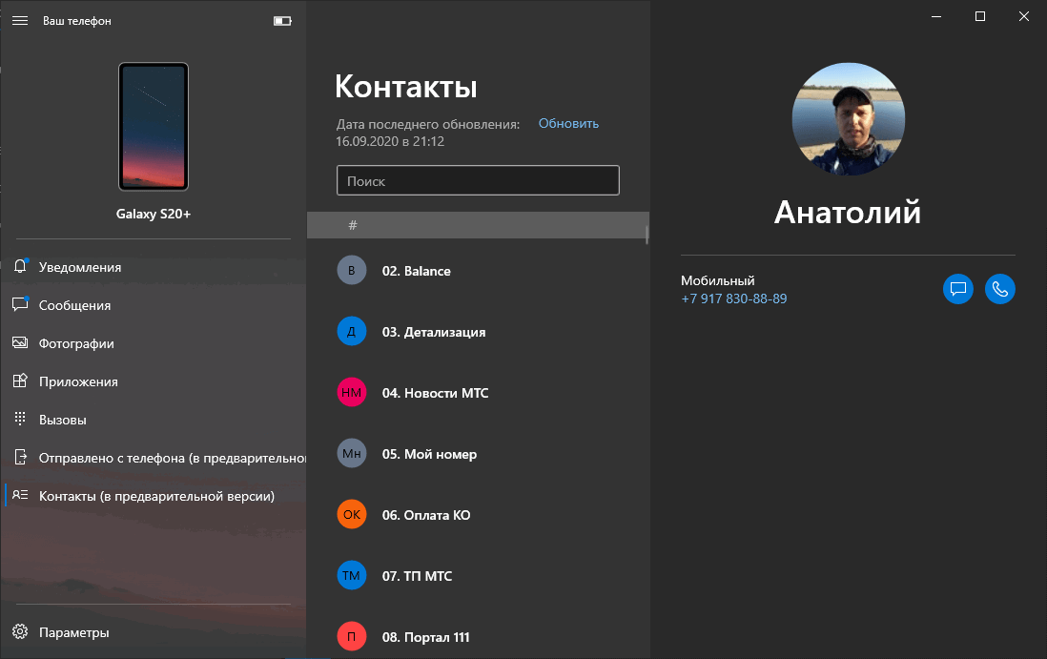Click Обновить to refresh contacts
Image resolution: width=1047 pixels, height=659 pixels.
pyautogui.click(x=568, y=124)
